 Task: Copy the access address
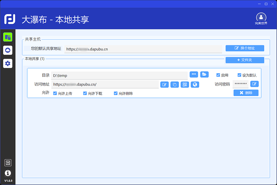175,84
